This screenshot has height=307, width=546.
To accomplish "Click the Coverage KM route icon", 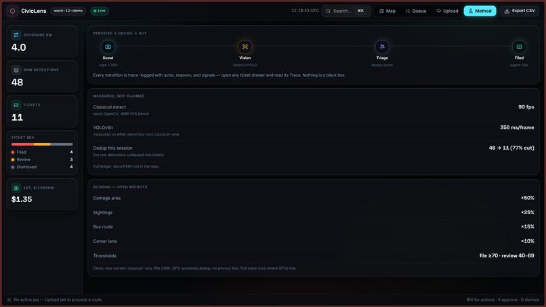I will [x=16, y=35].
